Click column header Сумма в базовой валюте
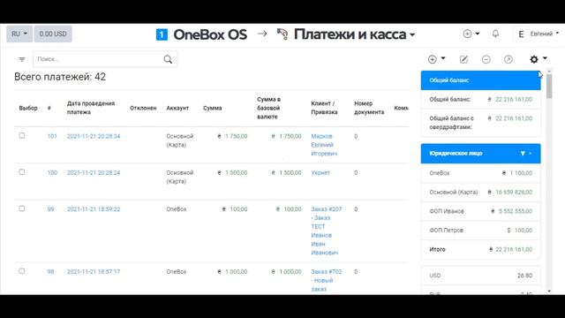Viewport: 565px width, 318px height. pos(268,108)
